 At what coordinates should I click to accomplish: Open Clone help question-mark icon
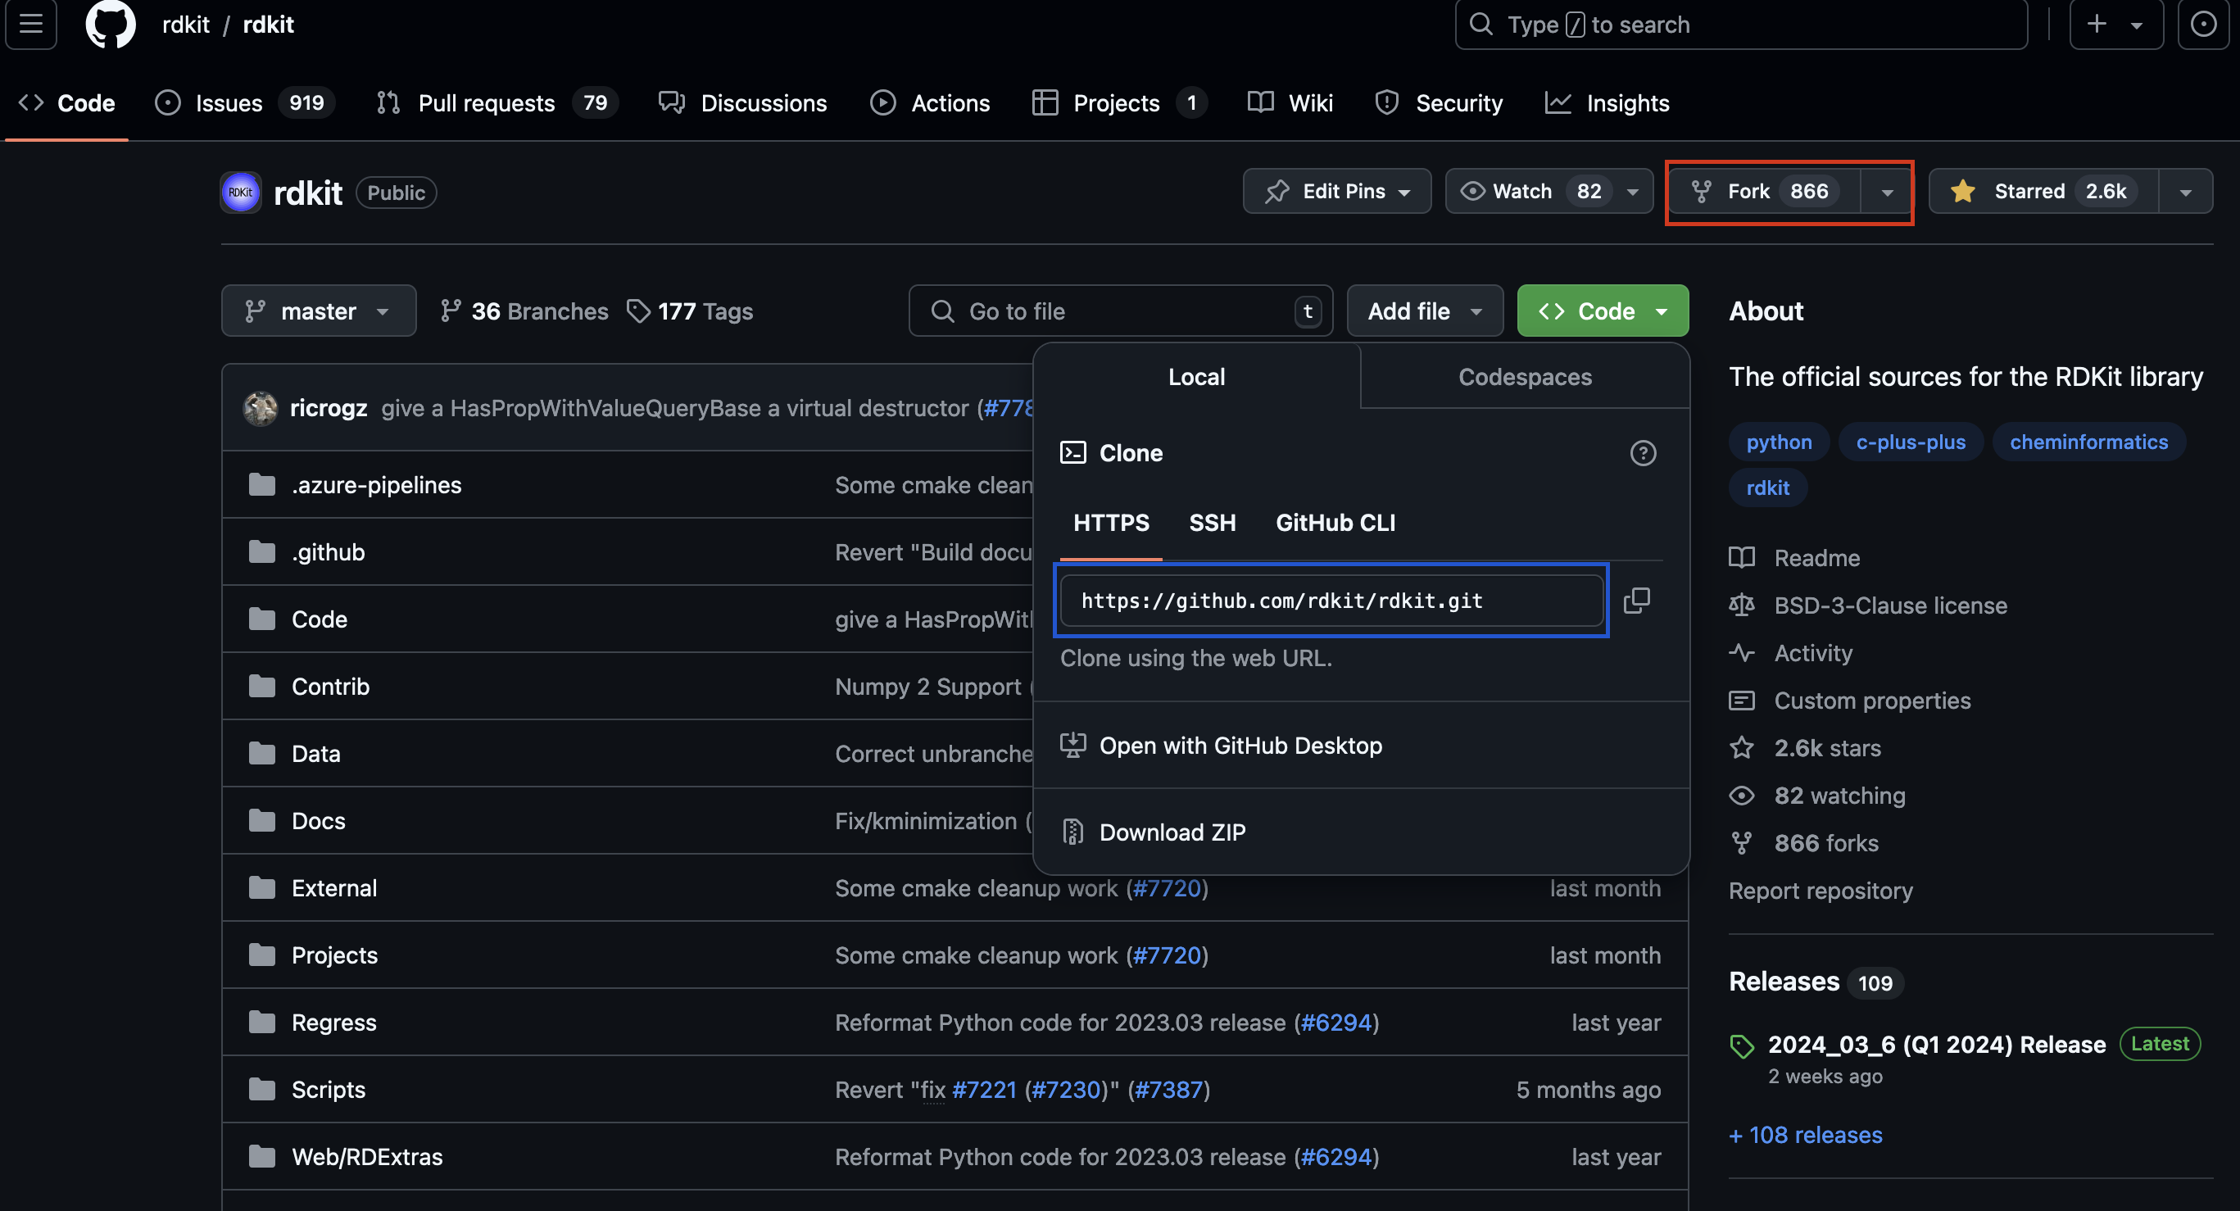click(1643, 453)
